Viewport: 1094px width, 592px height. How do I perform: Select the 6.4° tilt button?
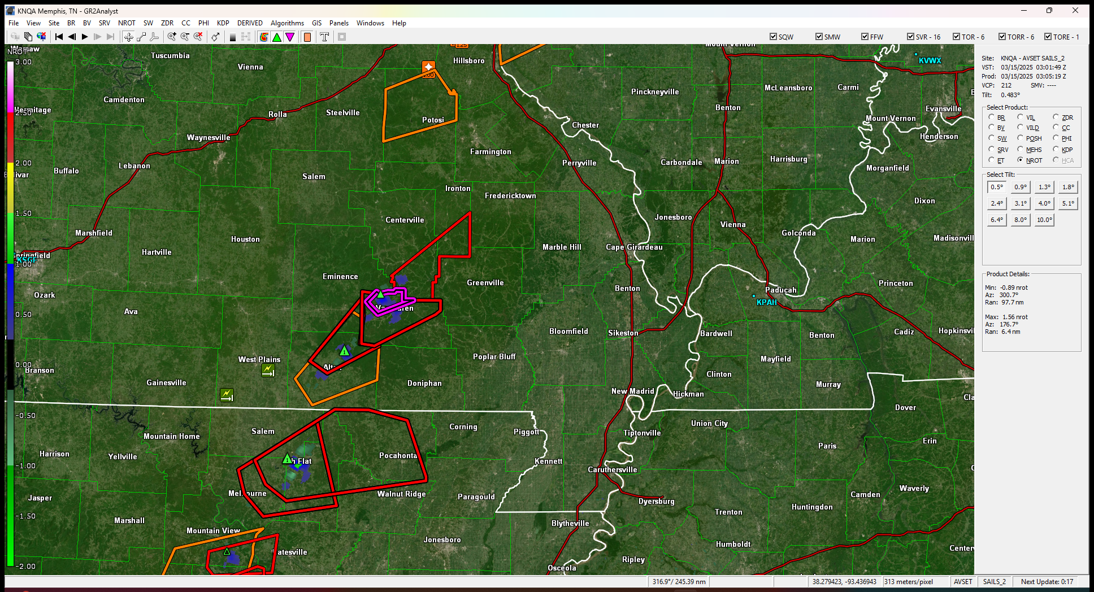coord(997,220)
